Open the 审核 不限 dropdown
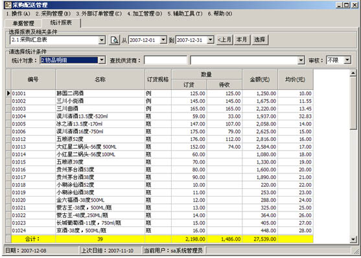The width and height of the screenshot is (361, 258). 347,60
